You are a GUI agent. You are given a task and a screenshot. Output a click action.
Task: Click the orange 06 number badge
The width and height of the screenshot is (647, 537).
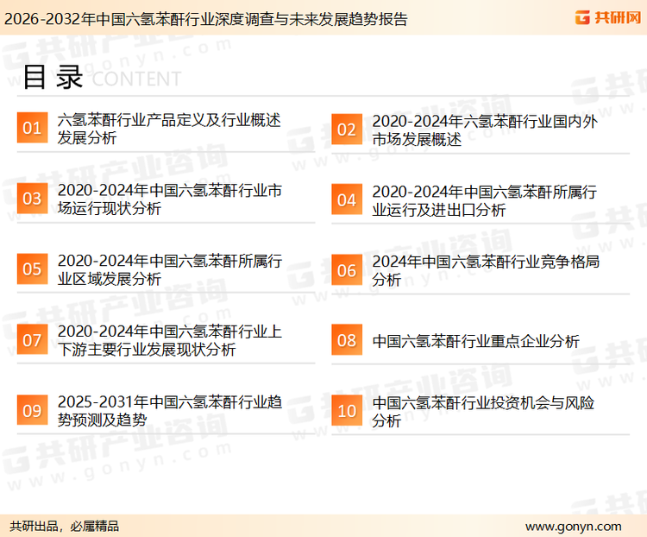[347, 270]
